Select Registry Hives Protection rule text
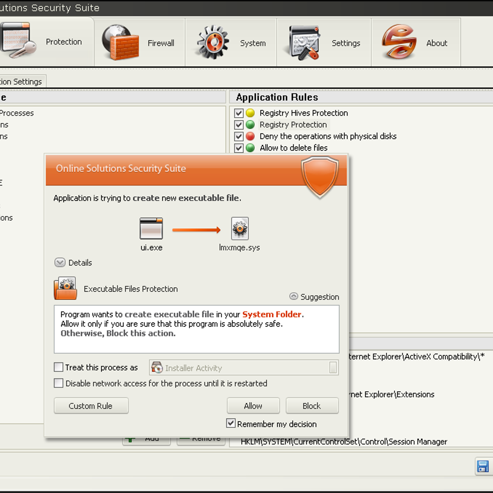 [304, 113]
